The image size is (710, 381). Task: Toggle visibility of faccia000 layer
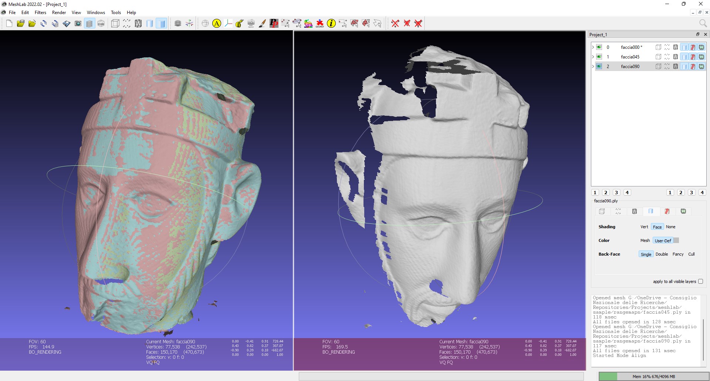point(599,47)
